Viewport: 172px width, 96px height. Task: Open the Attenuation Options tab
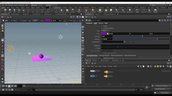[130, 56]
